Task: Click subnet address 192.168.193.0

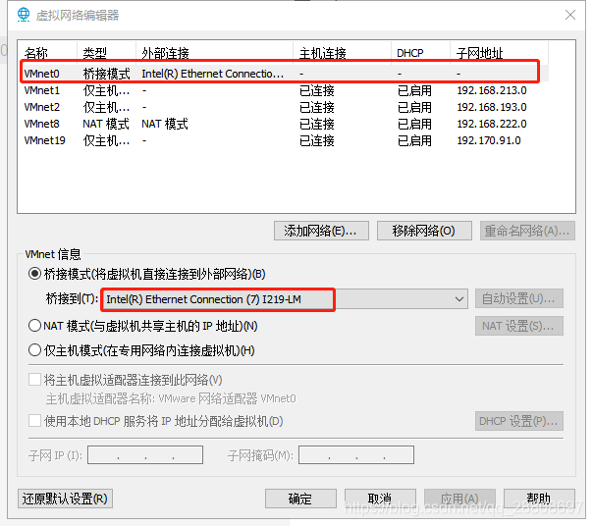Action: [x=492, y=107]
